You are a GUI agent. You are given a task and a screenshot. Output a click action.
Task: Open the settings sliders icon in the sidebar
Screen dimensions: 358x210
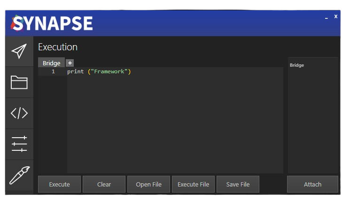click(19, 144)
